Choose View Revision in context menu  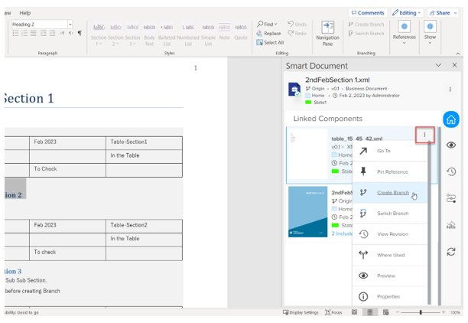389,234
